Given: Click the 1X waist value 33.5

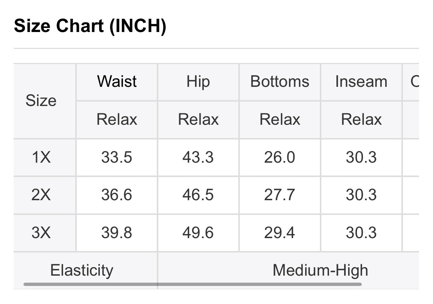Looking at the screenshot, I should 116,157.
